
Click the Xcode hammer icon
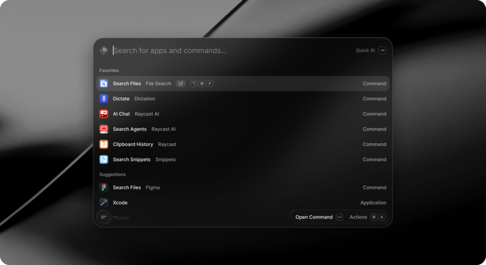coord(104,203)
